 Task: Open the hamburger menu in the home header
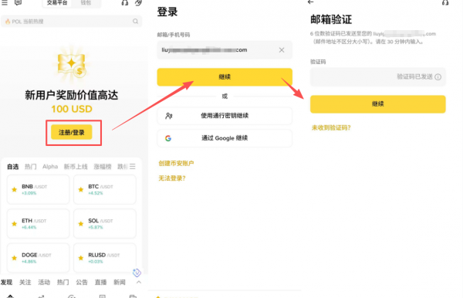[5, 2]
